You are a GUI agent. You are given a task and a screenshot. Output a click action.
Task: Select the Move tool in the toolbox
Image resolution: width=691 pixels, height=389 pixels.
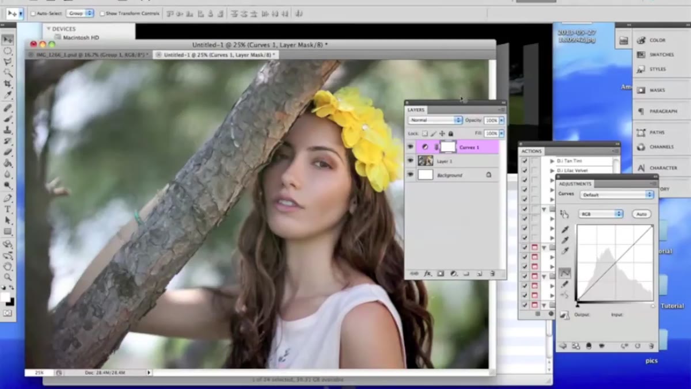7,40
